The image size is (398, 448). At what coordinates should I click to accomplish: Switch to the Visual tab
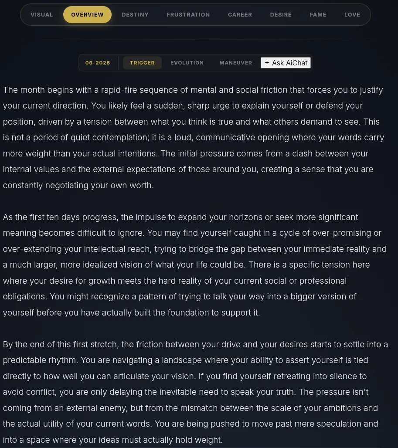42,14
